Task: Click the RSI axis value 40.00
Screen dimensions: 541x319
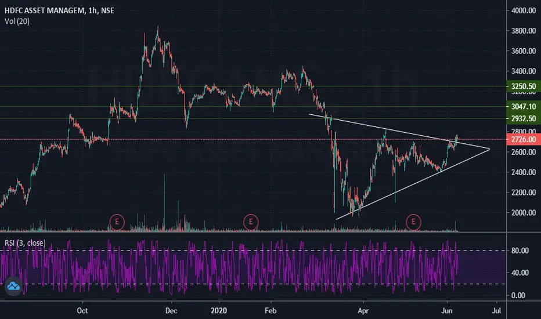Action: click(520, 273)
